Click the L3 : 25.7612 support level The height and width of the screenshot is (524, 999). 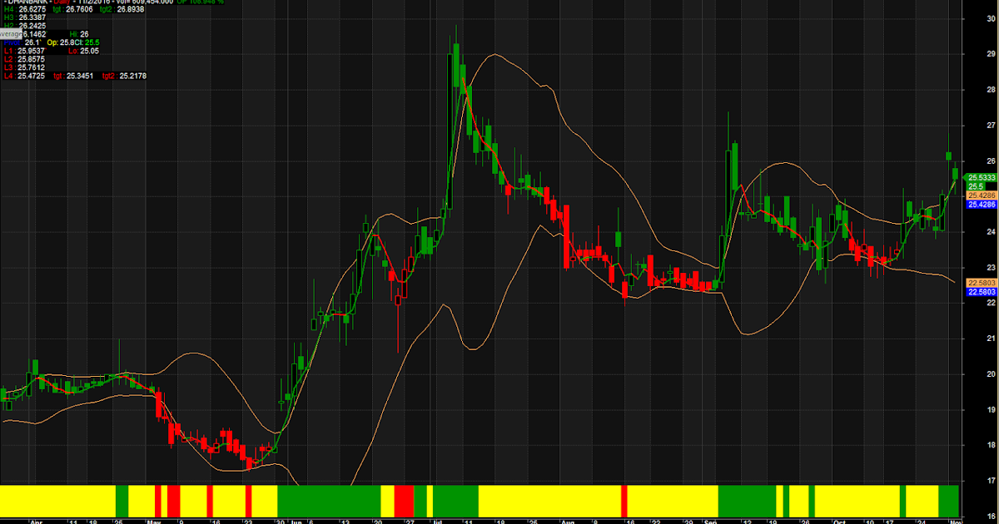24,67
